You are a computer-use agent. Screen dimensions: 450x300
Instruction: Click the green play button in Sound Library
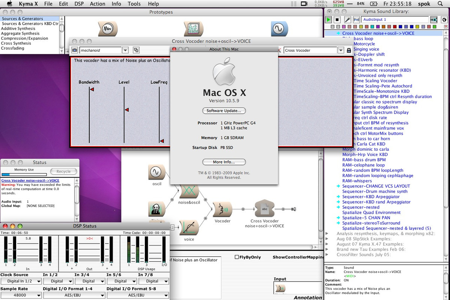(x=328, y=19)
